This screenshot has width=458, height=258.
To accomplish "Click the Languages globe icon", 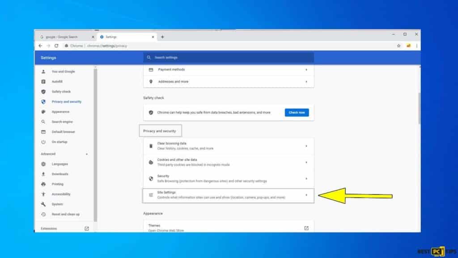I will tap(43, 164).
